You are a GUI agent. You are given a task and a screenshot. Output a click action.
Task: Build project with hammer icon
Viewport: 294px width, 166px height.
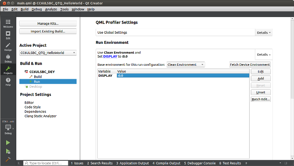coord(8,159)
